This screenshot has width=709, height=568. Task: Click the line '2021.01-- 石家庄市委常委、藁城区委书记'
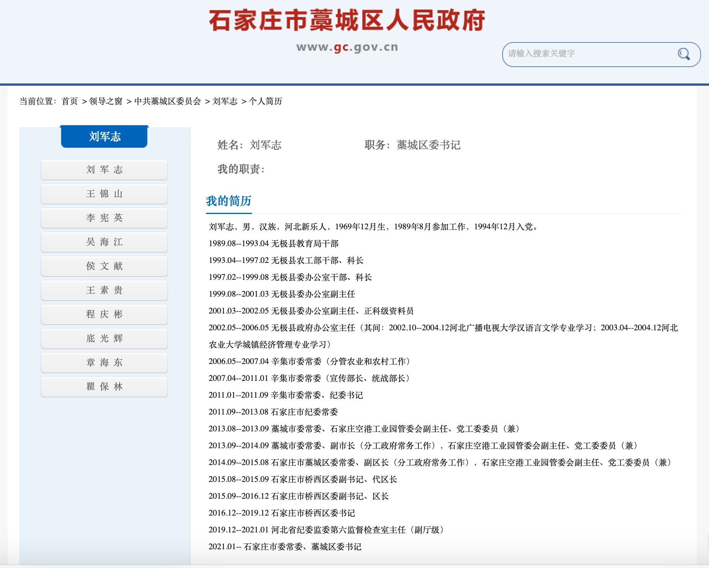pyautogui.click(x=285, y=547)
